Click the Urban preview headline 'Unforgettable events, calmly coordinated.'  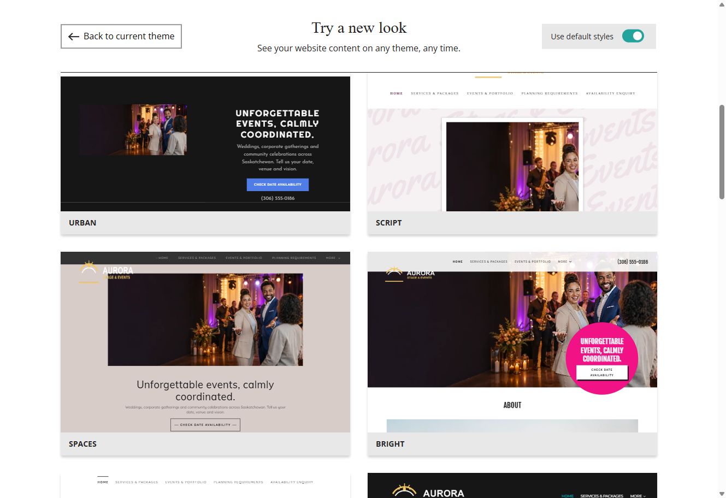(278, 123)
